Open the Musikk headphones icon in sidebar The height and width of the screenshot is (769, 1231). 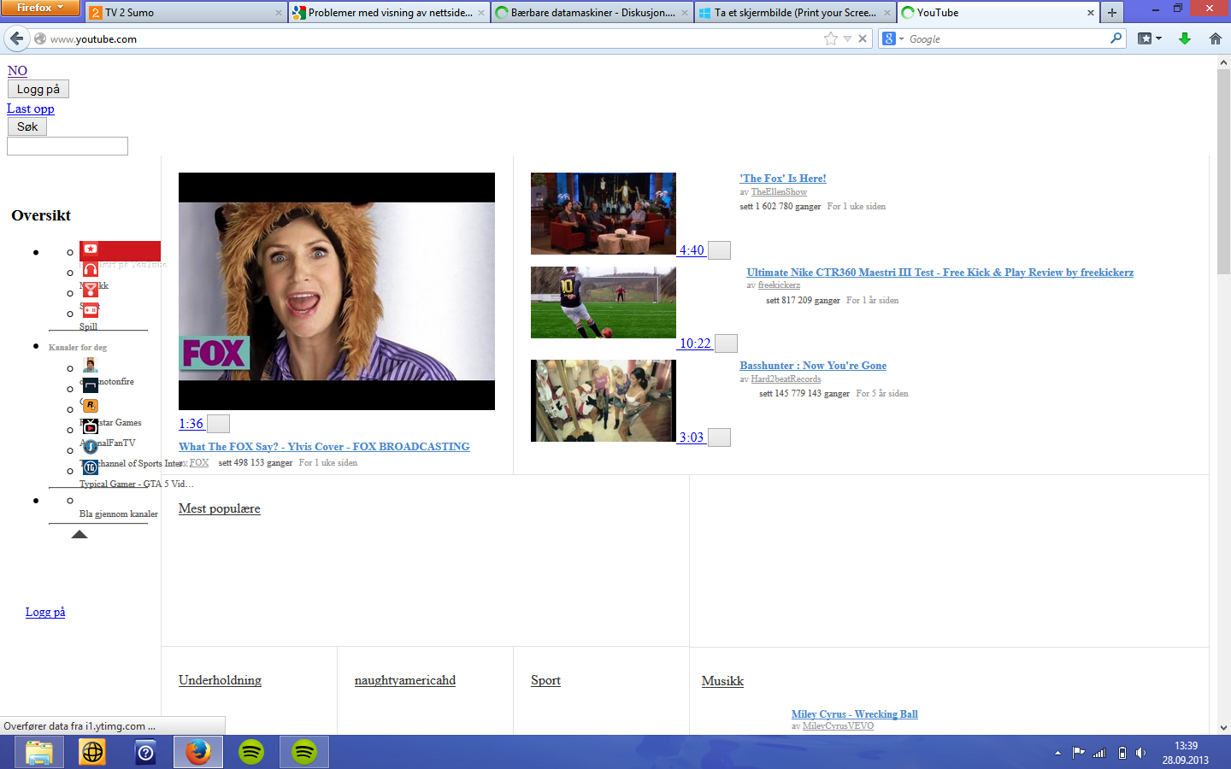click(91, 270)
